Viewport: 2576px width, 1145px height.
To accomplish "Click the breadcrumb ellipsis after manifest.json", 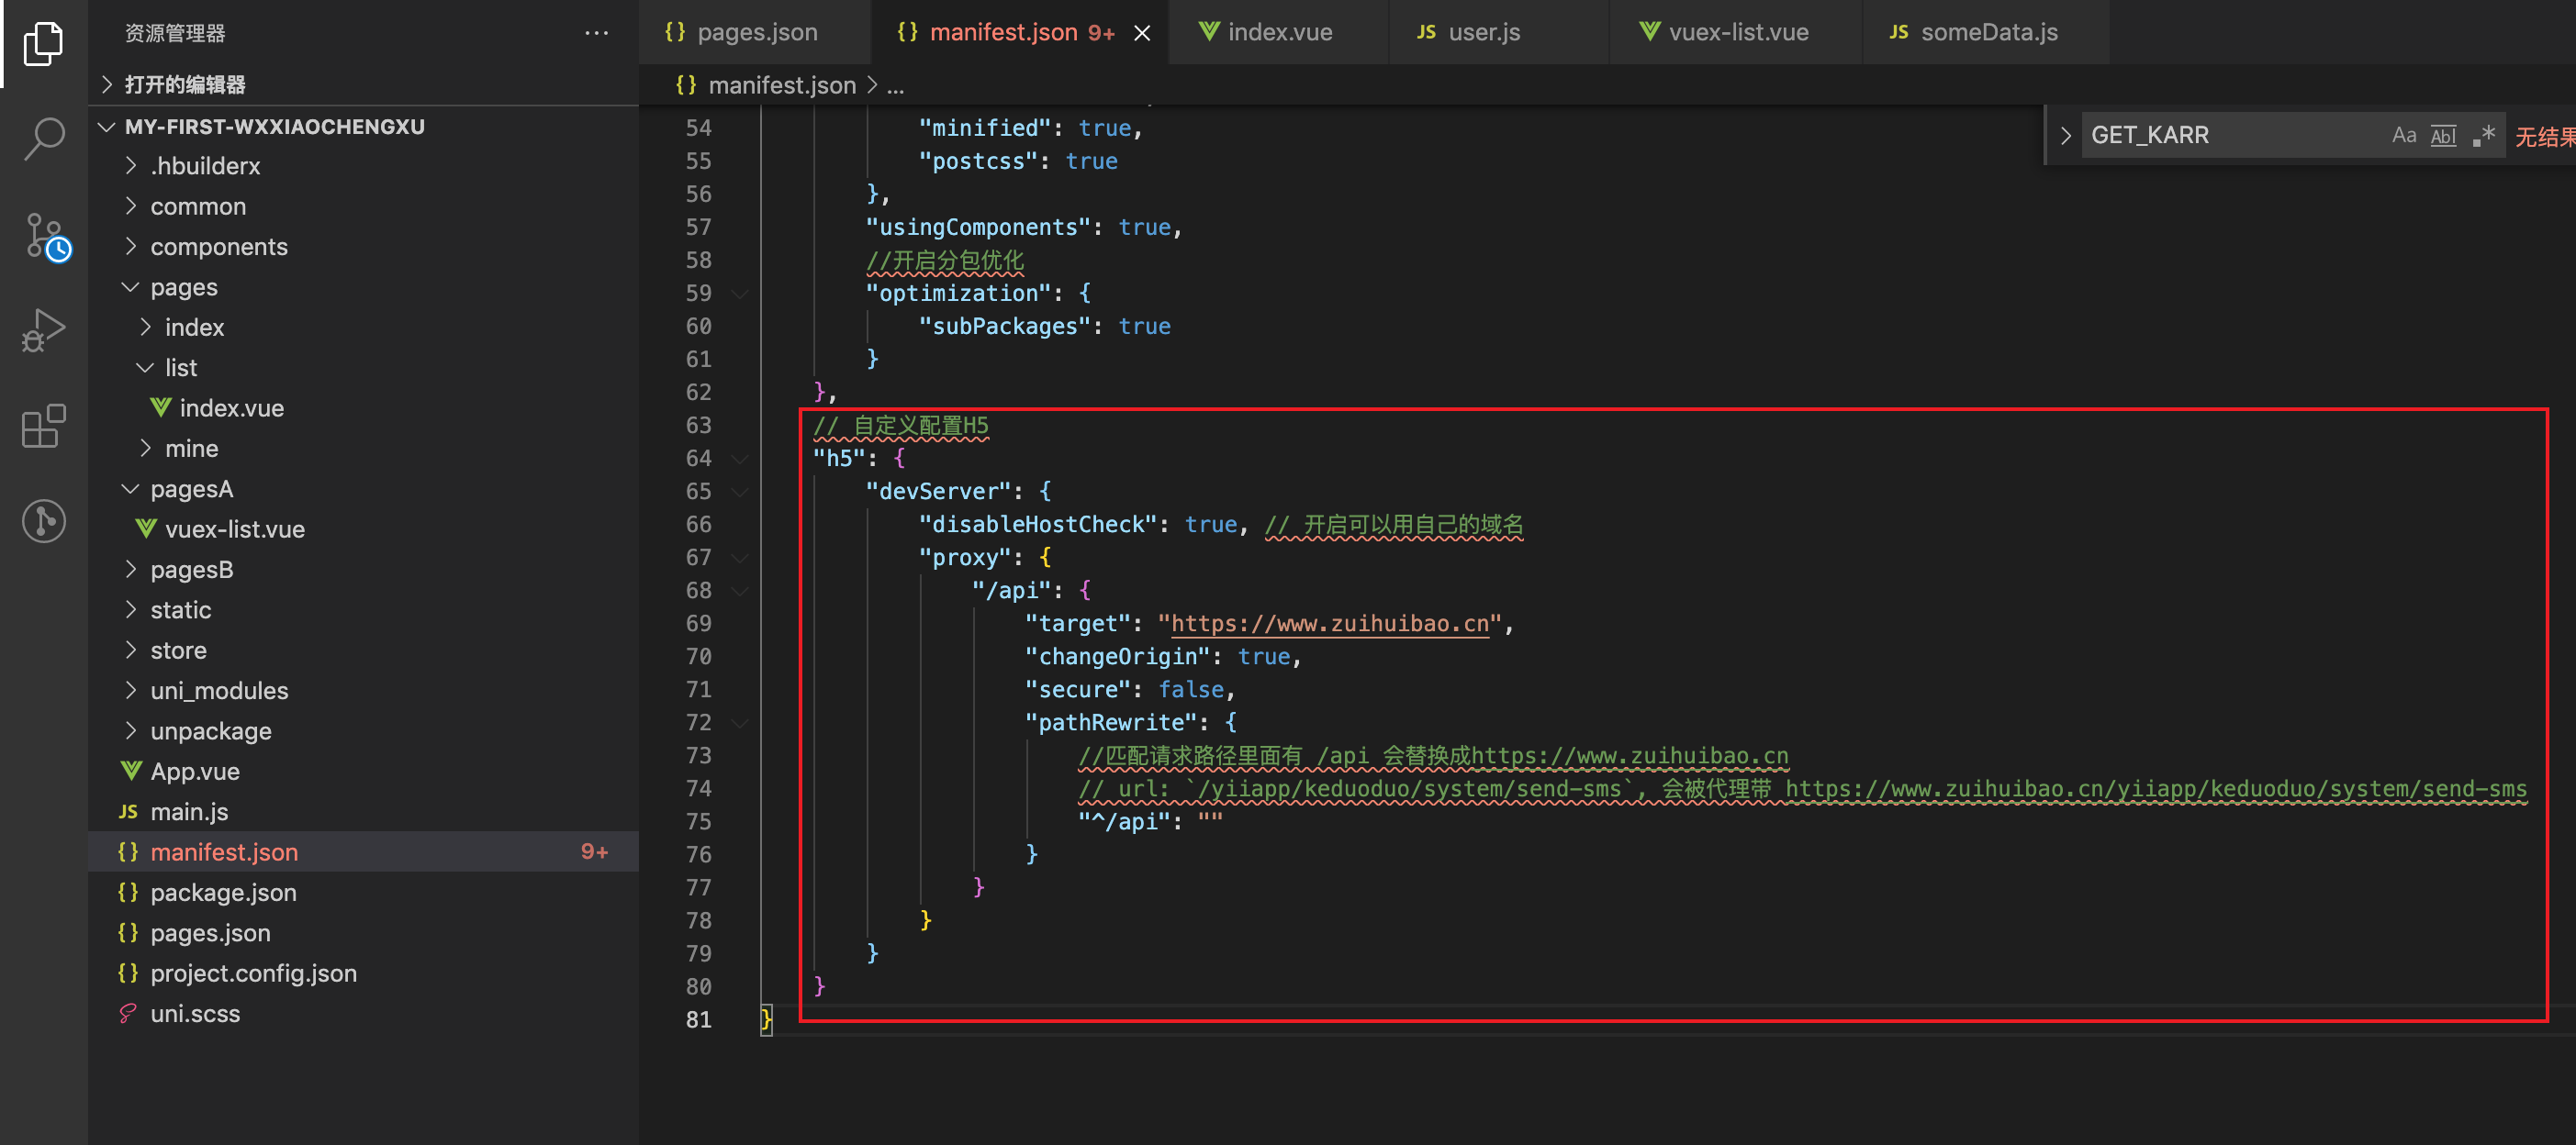I will point(895,86).
